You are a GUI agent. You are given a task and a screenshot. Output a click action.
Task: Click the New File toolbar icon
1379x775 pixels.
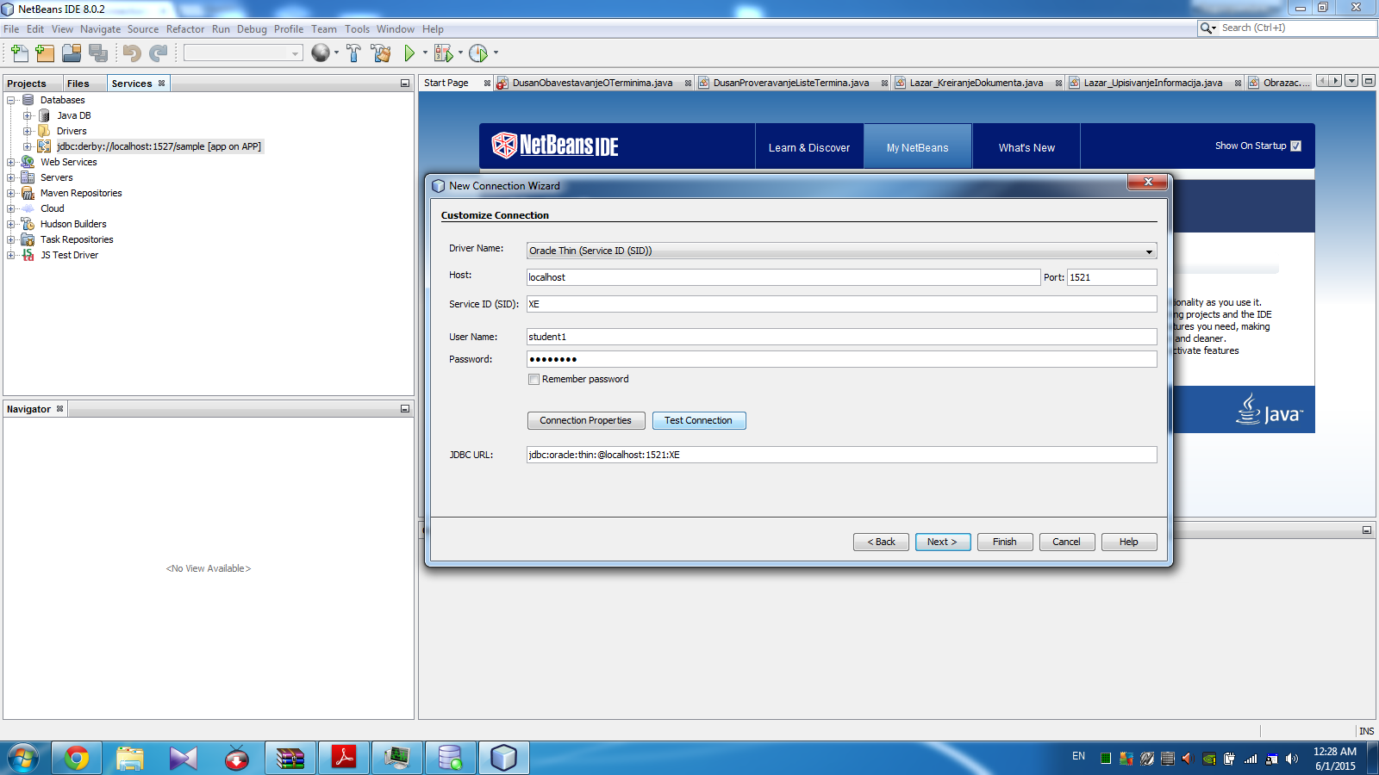(20, 53)
